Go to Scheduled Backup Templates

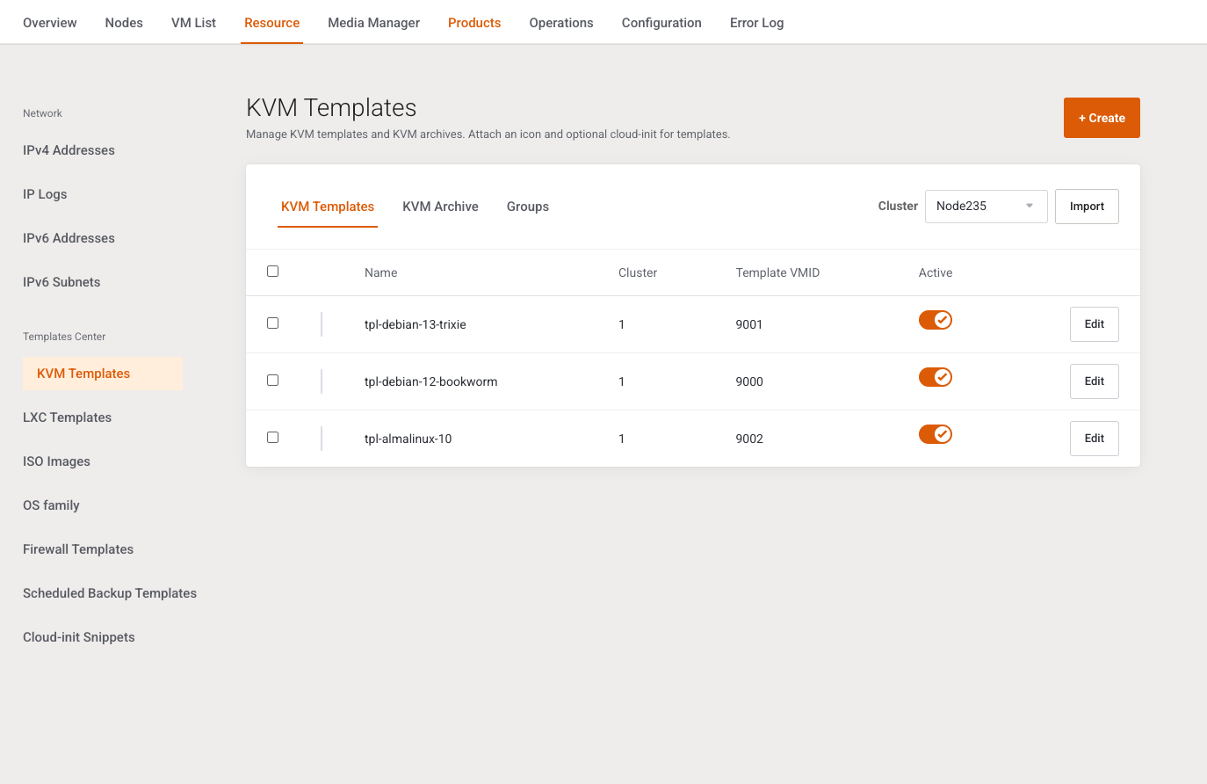pos(110,593)
